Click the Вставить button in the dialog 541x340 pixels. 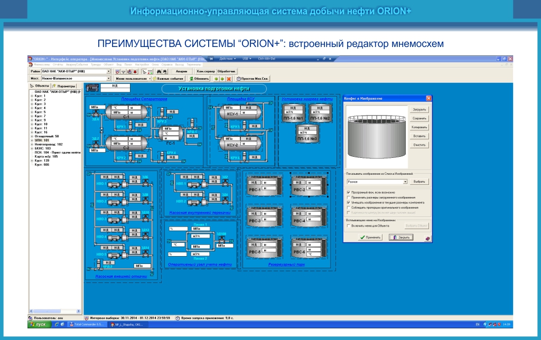click(x=419, y=136)
